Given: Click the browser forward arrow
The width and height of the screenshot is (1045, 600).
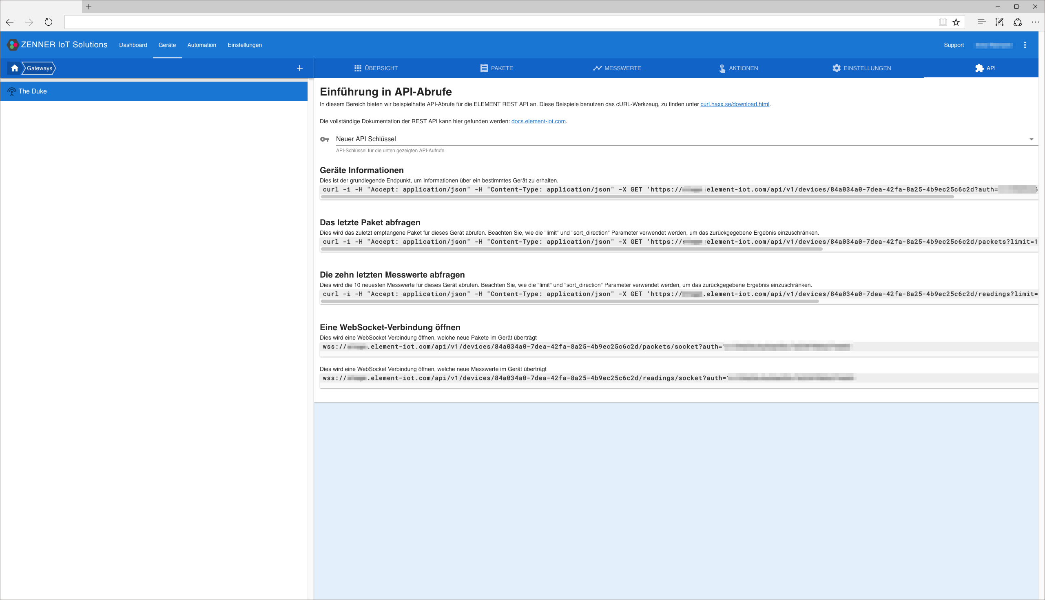Looking at the screenshot, I should point(29,22).
